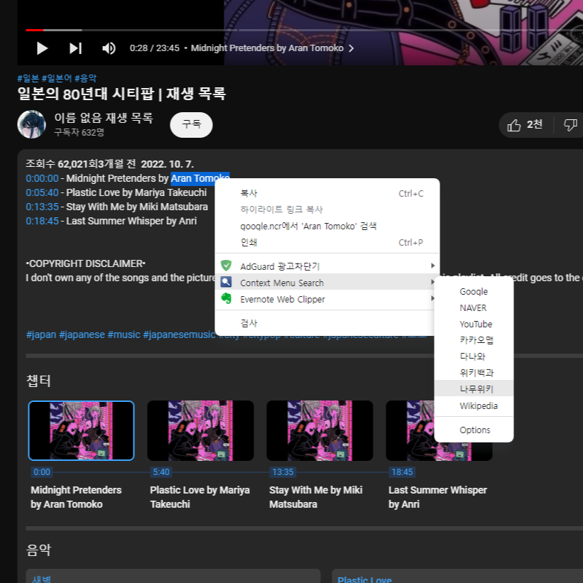
Task: Search with NAVER in the submenu
Action: (474, 308)
